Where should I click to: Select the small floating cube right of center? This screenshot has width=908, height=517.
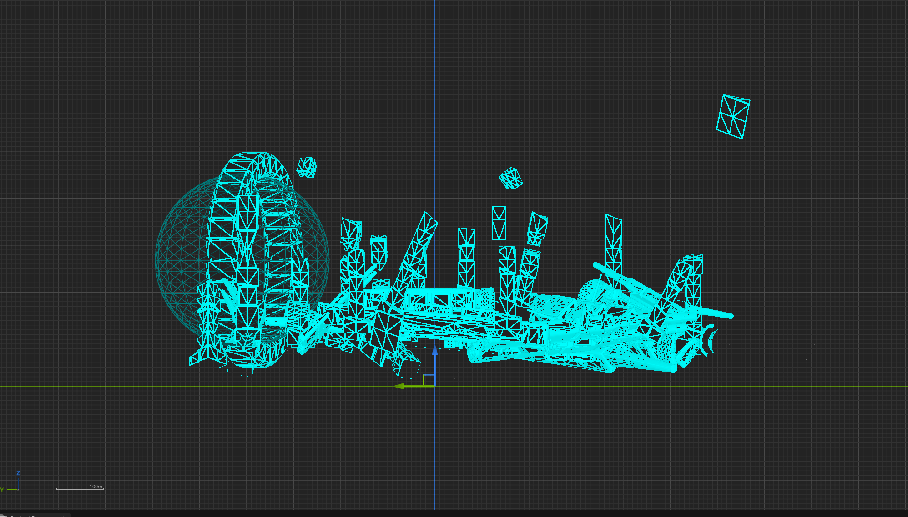[x=511, y=178]
